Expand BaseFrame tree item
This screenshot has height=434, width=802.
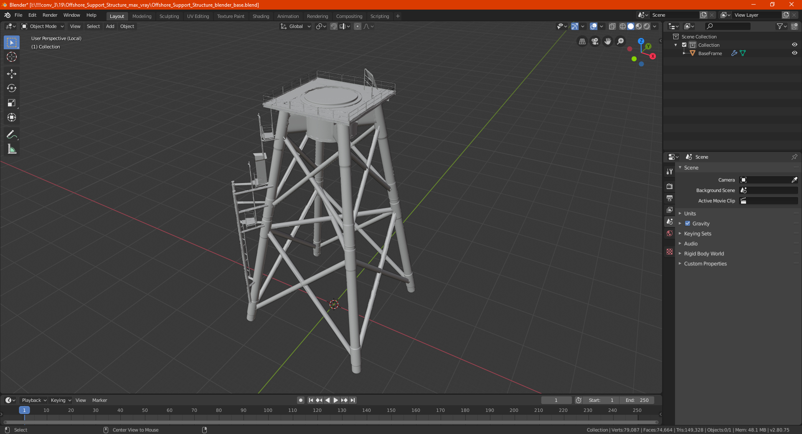684,53
